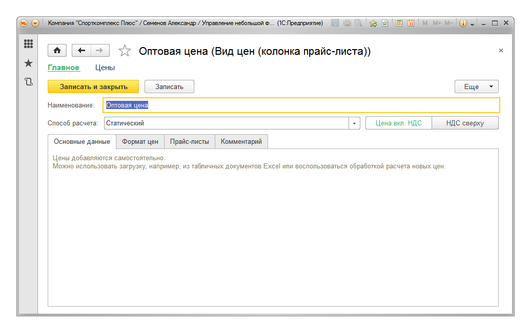Screen dimensions: 531x324
Task: Open the Главное link
Action: pyautogui.click(x=64, y=68)
